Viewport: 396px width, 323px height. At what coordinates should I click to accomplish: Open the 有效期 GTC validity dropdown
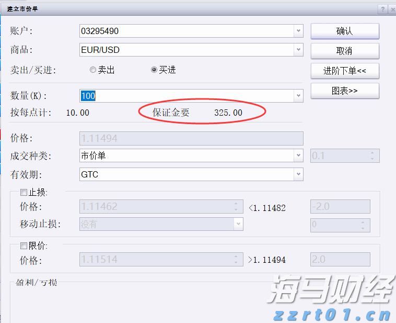click(x=298, y=174)
